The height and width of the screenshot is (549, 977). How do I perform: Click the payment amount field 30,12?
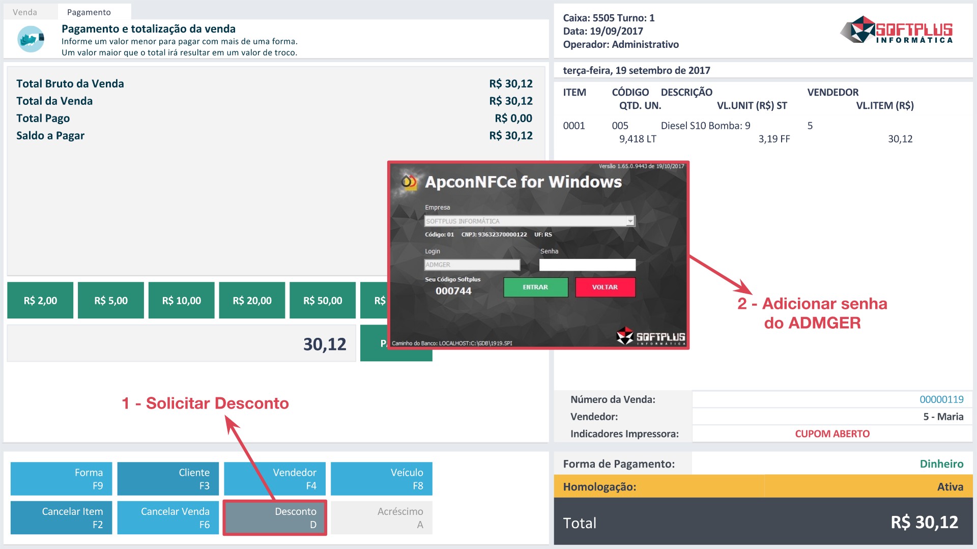[x=182, y=344]
